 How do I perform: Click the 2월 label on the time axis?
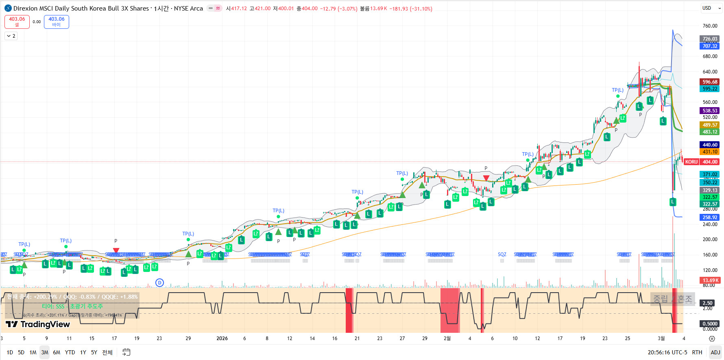[447, 338]
